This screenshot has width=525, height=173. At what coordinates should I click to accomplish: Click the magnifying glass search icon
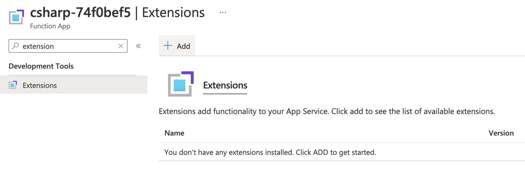[16, 46]
